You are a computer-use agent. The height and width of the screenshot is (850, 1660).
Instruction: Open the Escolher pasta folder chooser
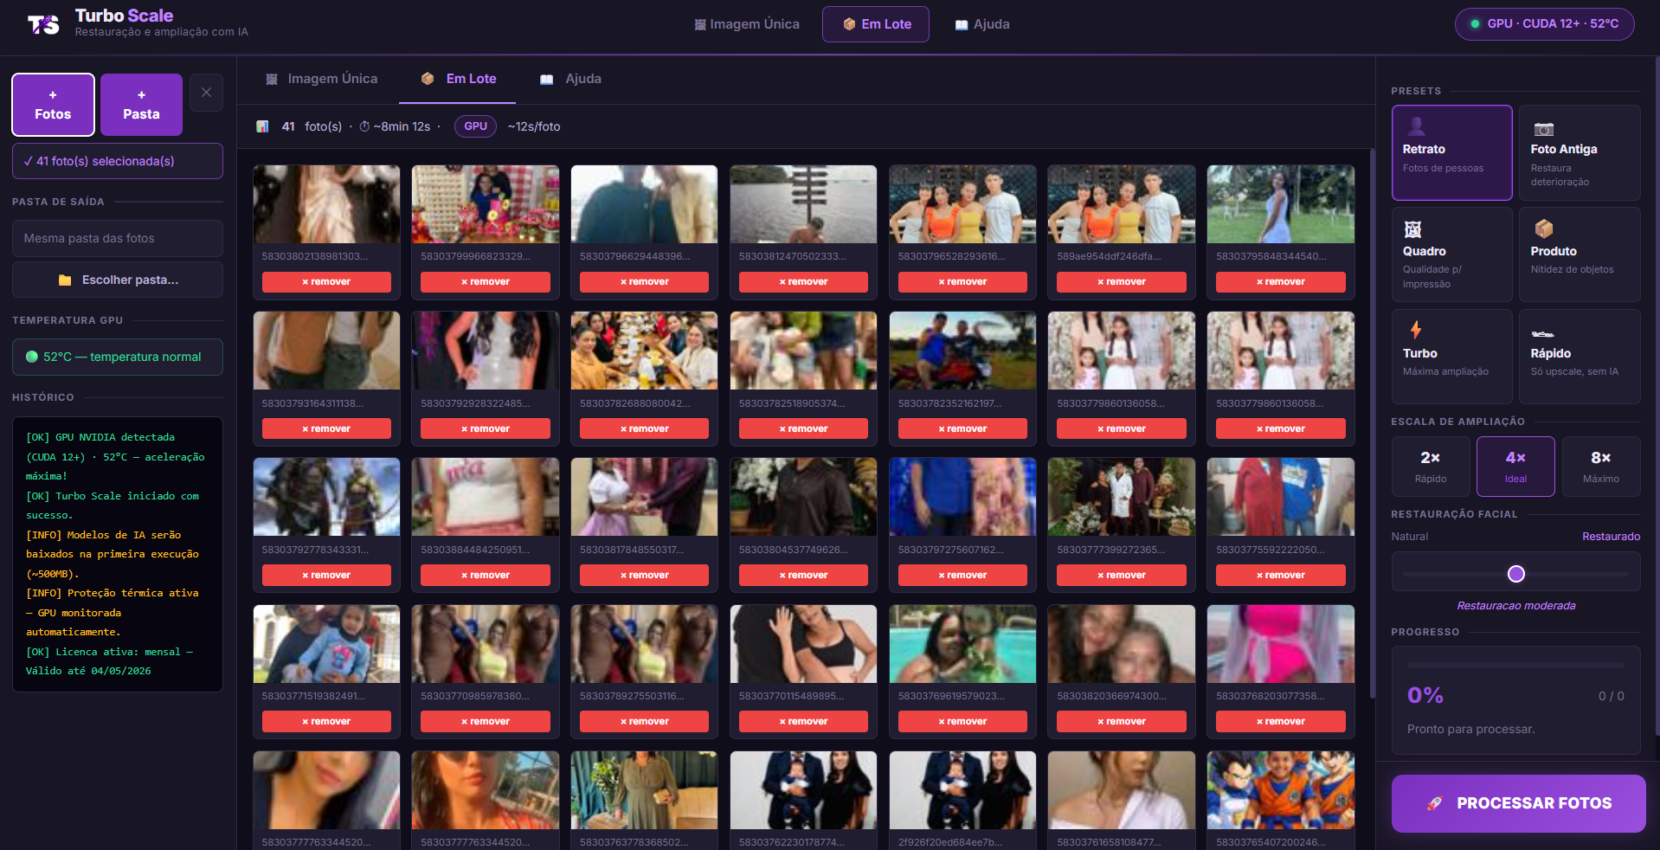click(x=118, y=280)
